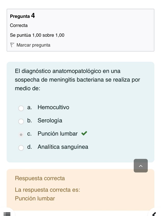Click the Punción lumbar option label text
This screenshot has height=216, width=161.
pos(57,134)
